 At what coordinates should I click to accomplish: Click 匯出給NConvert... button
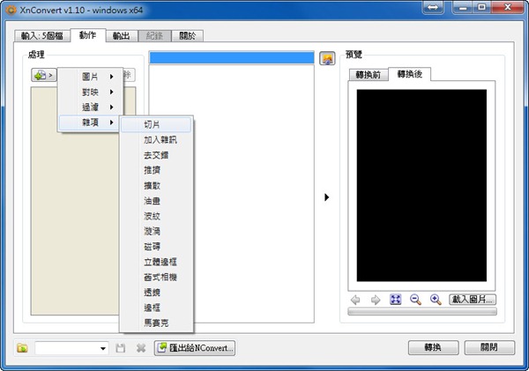[x=195, y=348]
